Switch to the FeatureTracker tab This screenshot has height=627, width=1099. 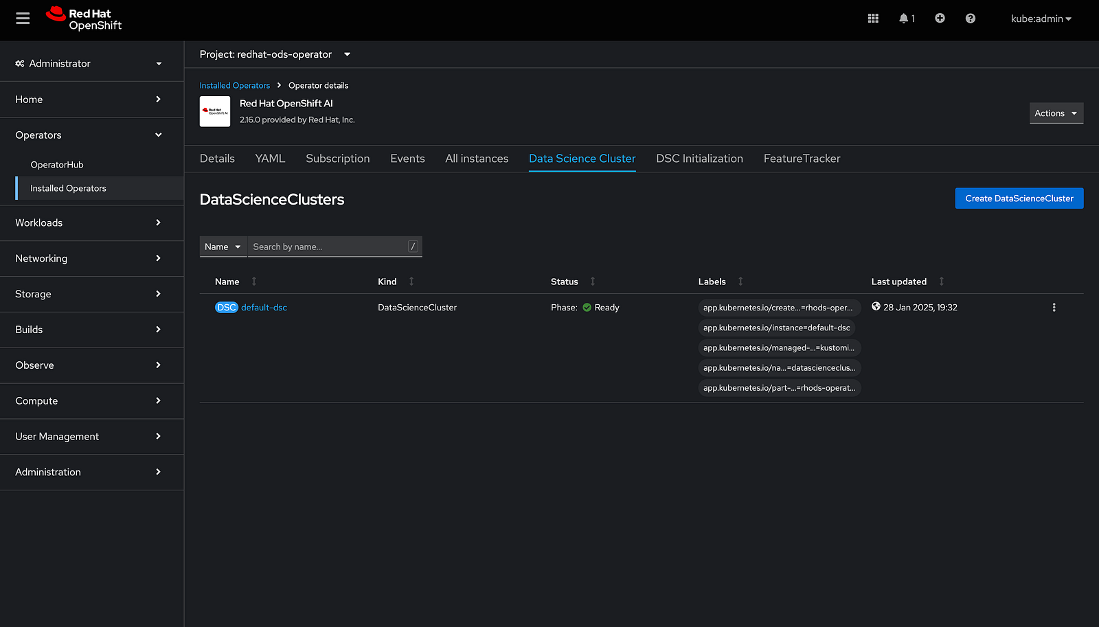pos(802,159)
